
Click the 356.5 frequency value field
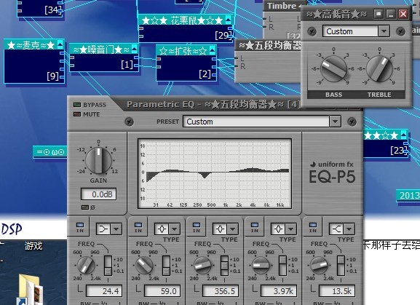pos(221,291)
